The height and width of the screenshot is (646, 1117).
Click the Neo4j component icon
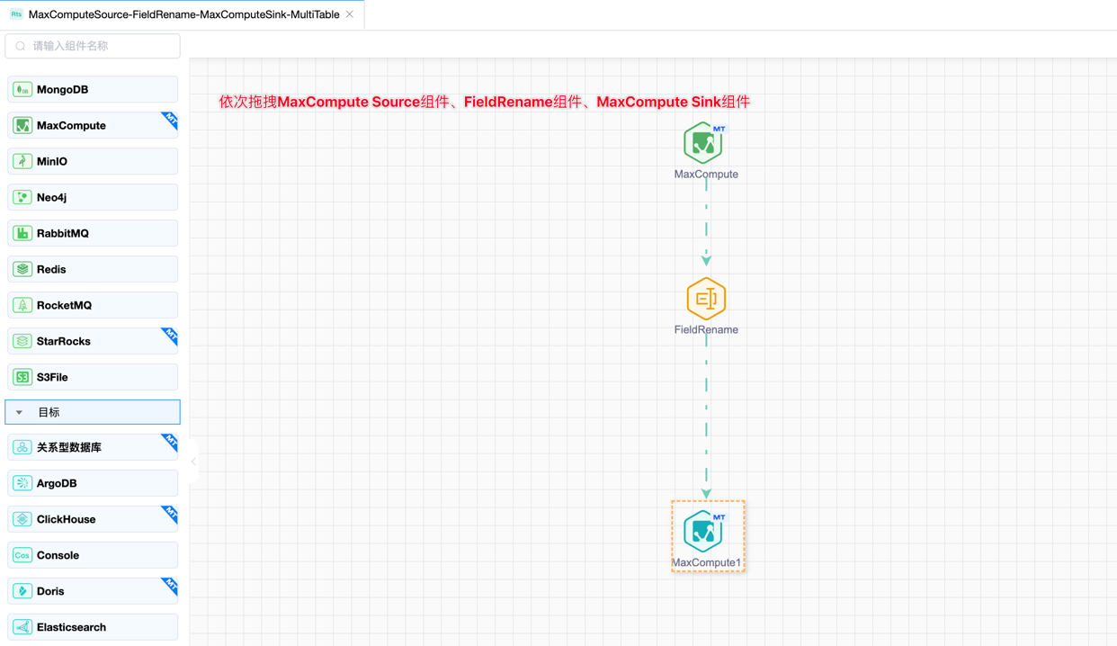point(22,198)
